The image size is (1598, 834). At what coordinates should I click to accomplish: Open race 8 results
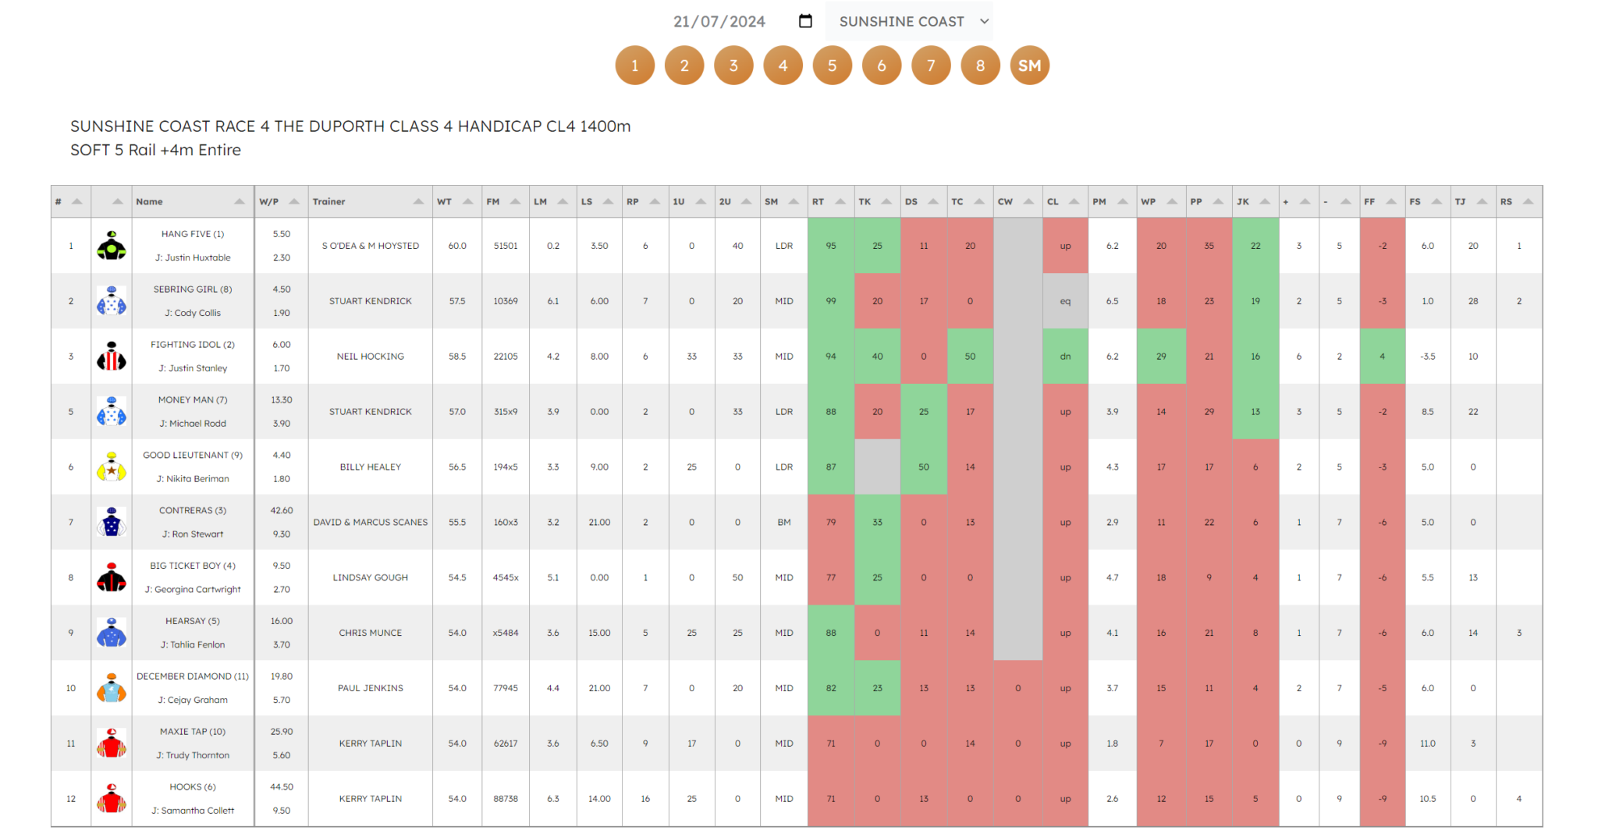click(980, 65)
